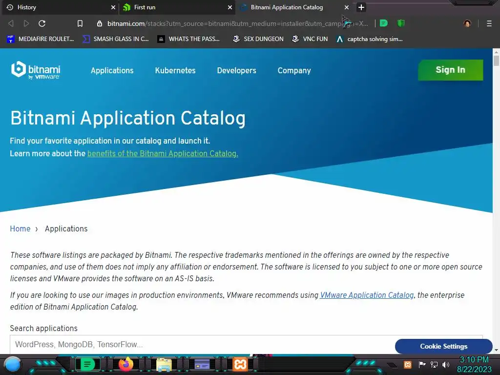Open the XAMPP app on the taskbar
Screen dimensions: 500x375
240,364
